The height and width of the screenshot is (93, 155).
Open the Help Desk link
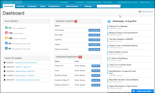80,2
